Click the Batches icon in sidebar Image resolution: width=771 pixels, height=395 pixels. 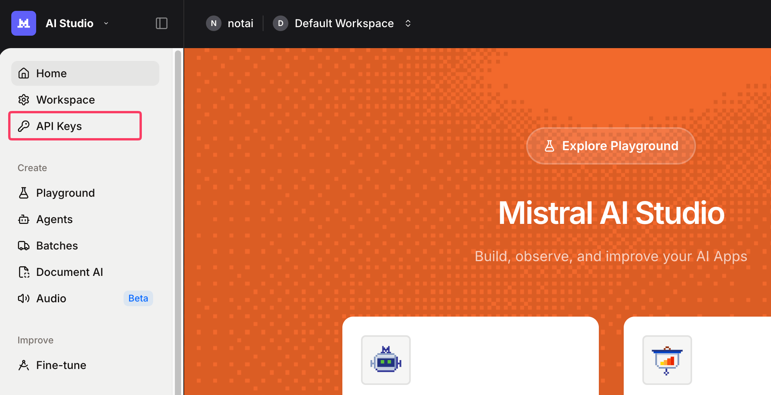pyautogui.click(x=24, y=245)
